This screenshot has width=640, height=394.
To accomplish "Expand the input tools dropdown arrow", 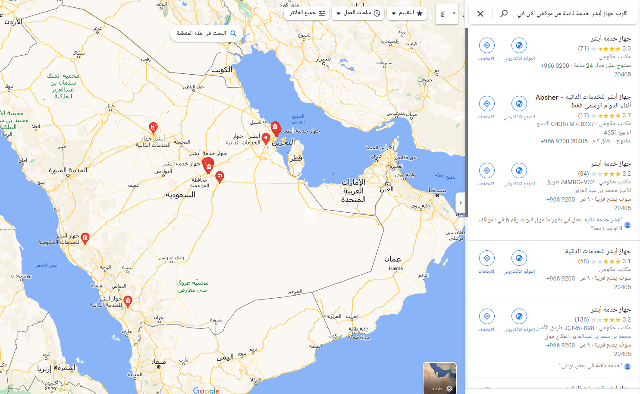I will tap(454, 14).
